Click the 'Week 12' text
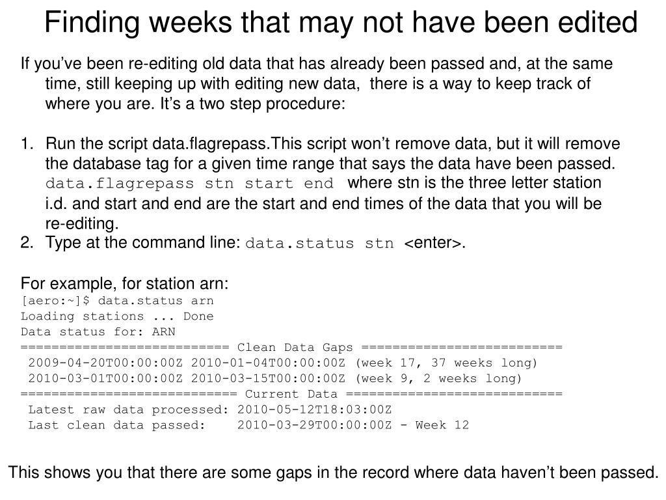Screen dimensions: 666x500 (442, 425)
